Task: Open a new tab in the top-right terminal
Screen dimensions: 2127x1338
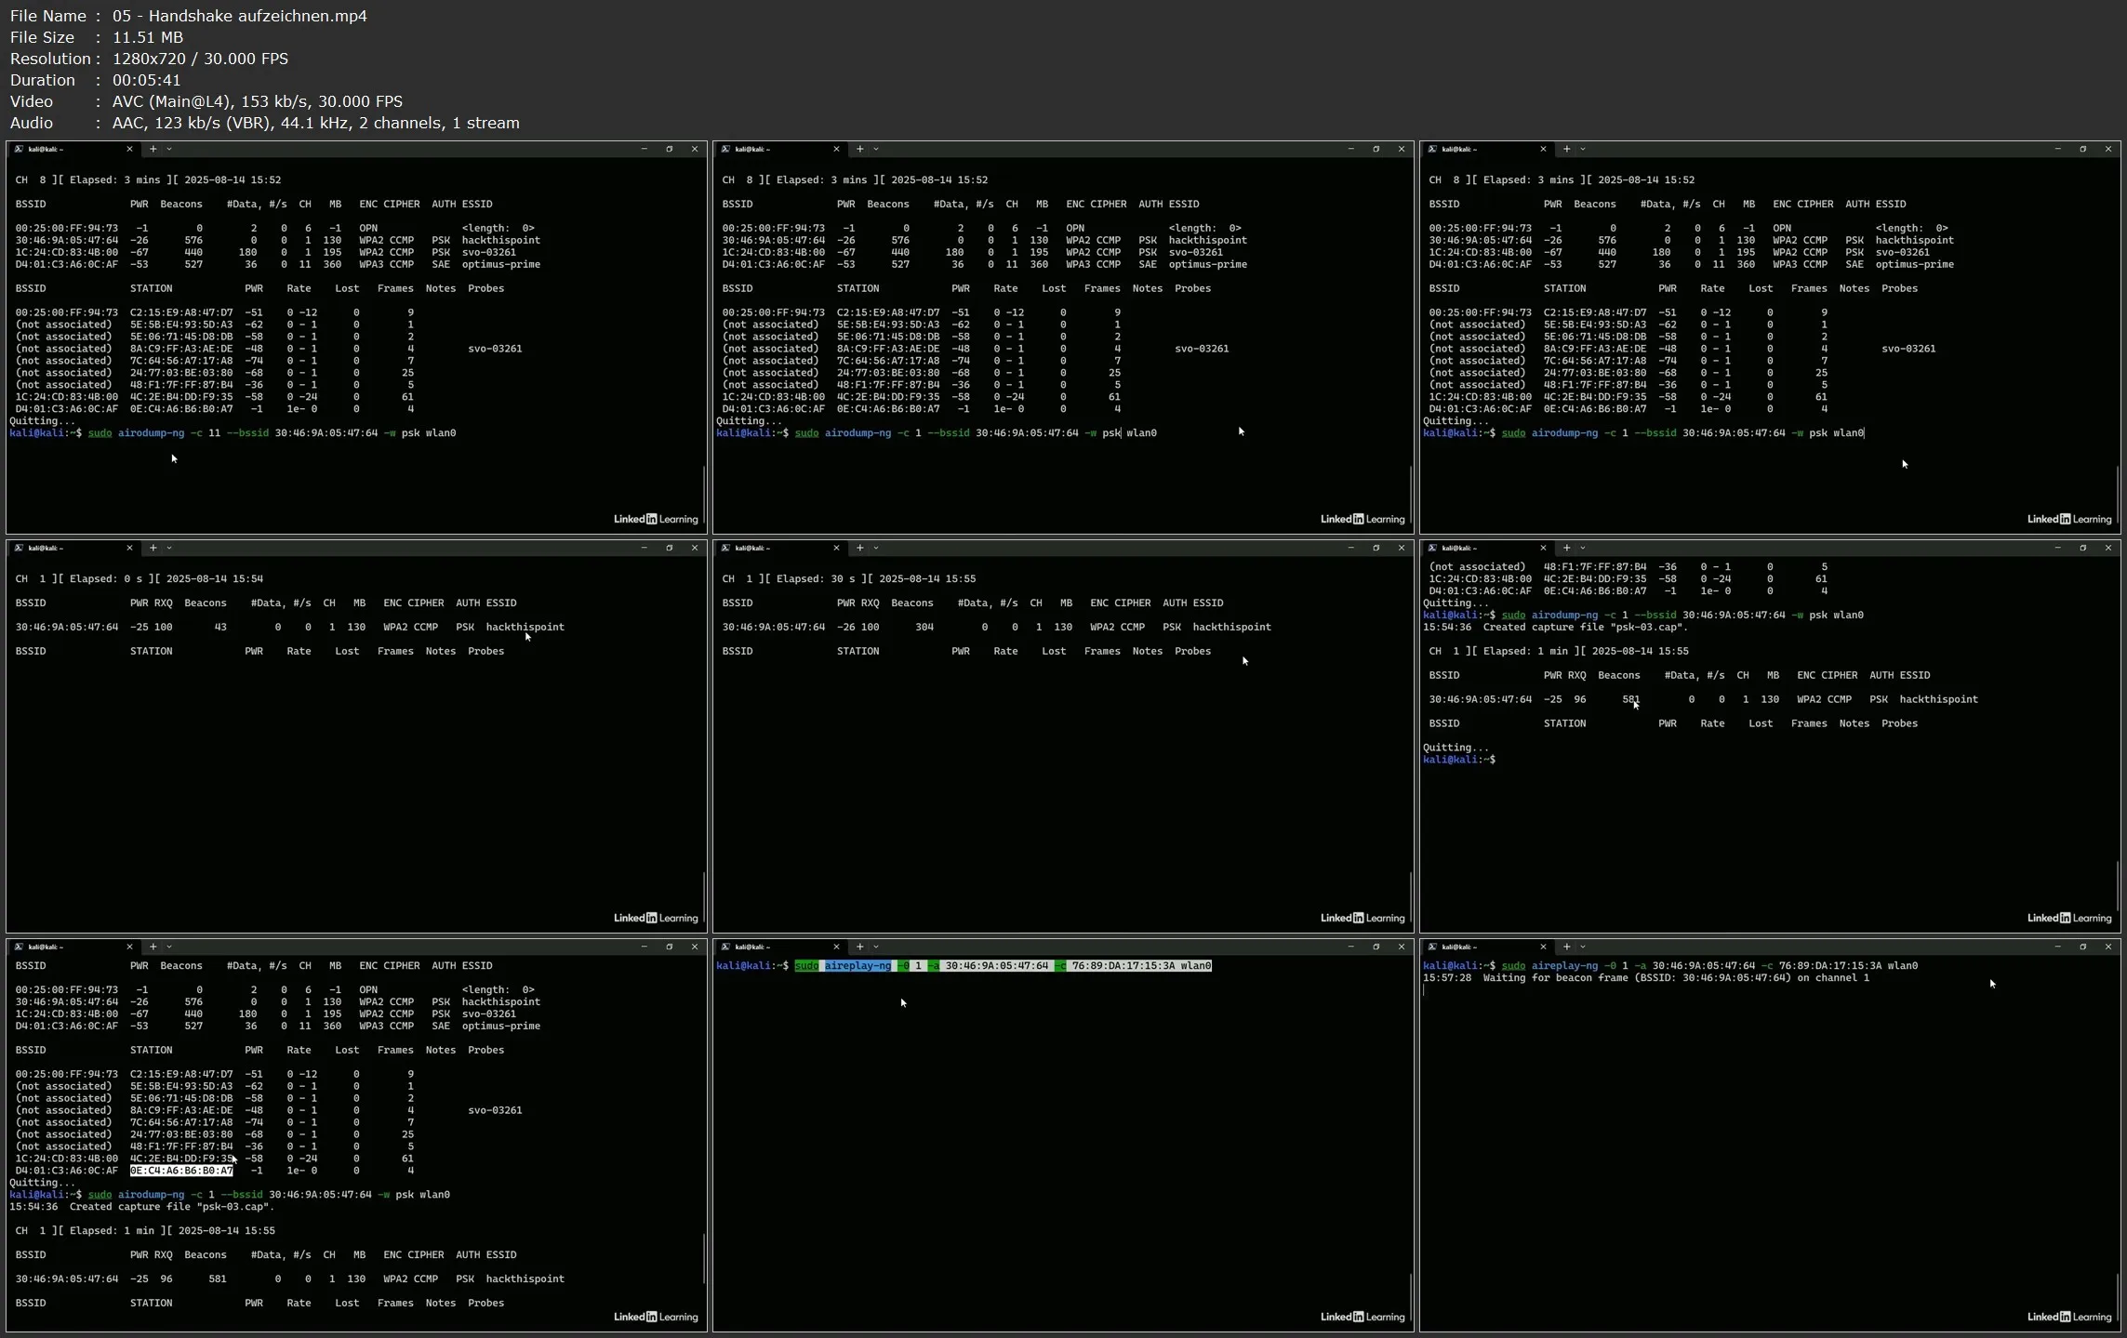Action: (1567, 149)
